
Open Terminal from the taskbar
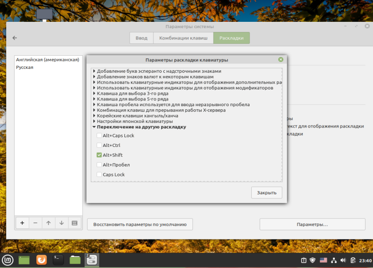(x=58, y=260)
